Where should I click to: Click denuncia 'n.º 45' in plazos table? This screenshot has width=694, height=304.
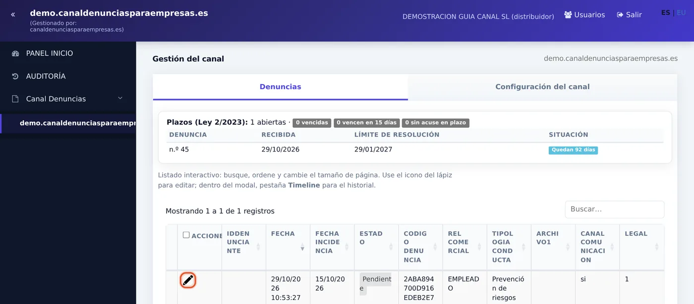point(179,150)
